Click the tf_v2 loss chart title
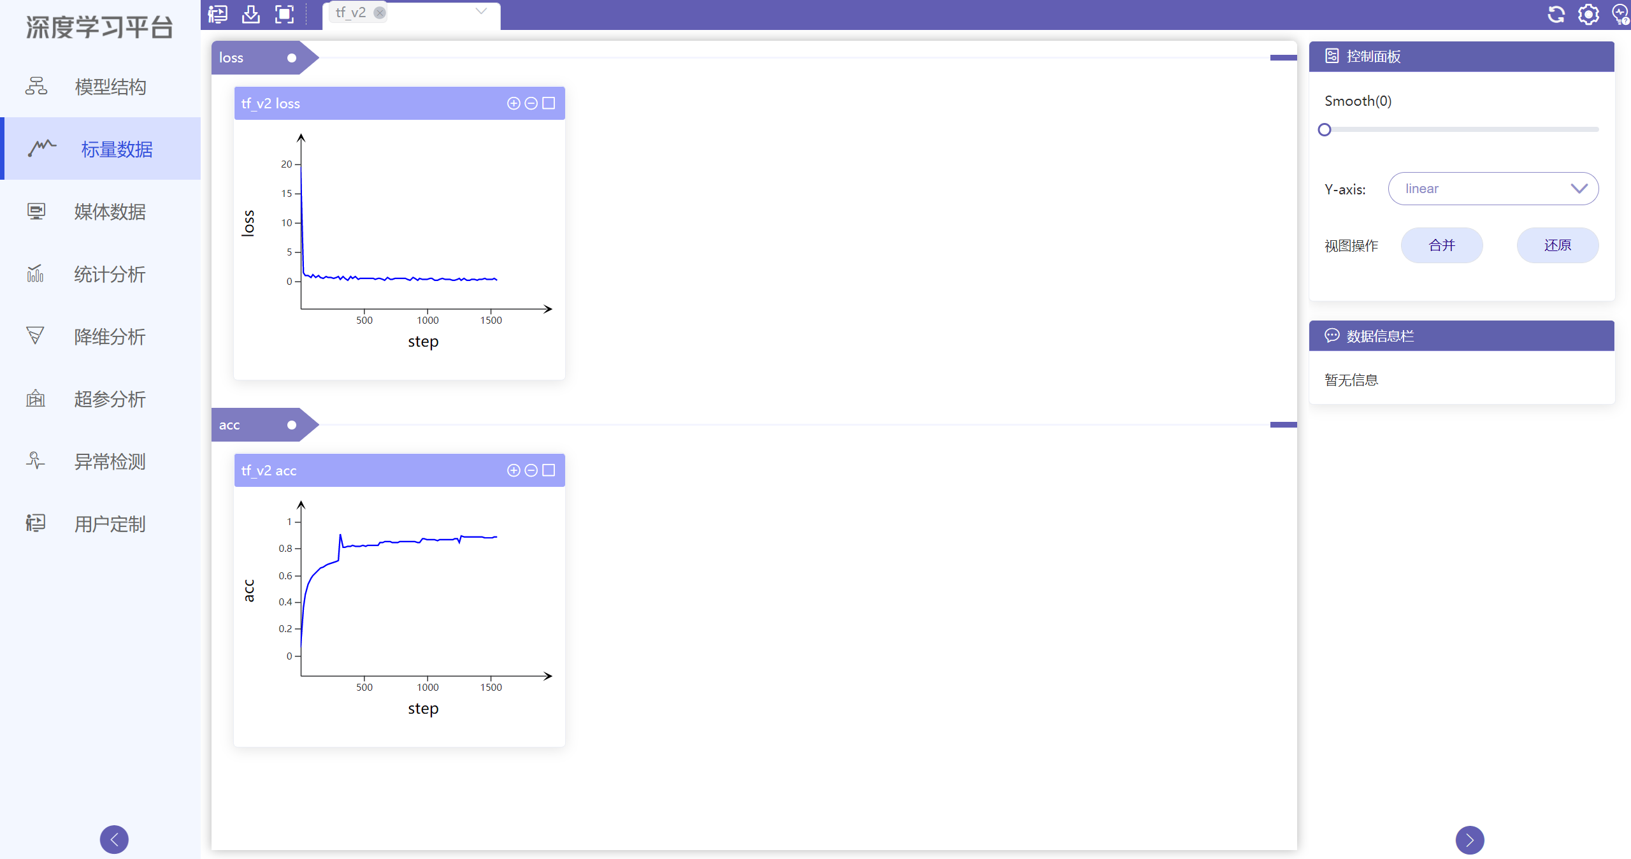Viewport: 1631px width, 859px height. (271, 103)
